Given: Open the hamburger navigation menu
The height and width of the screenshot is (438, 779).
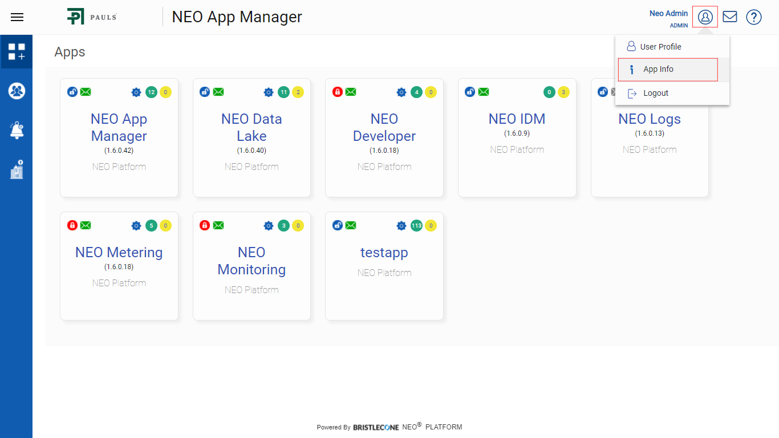Looking at the screenshot, I should [x=17, y=17].
